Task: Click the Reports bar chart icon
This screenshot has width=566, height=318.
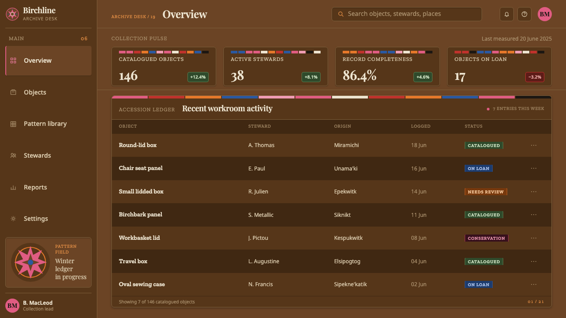Action: click(x=13, y=187)
